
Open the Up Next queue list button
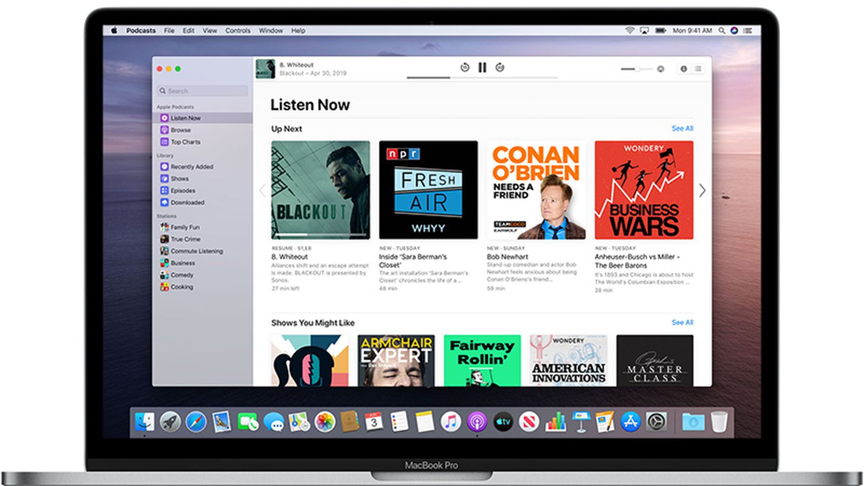click(x=698, y=69)
